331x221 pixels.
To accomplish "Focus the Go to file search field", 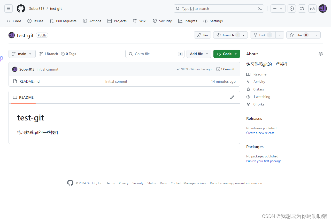I will [155, 54].
